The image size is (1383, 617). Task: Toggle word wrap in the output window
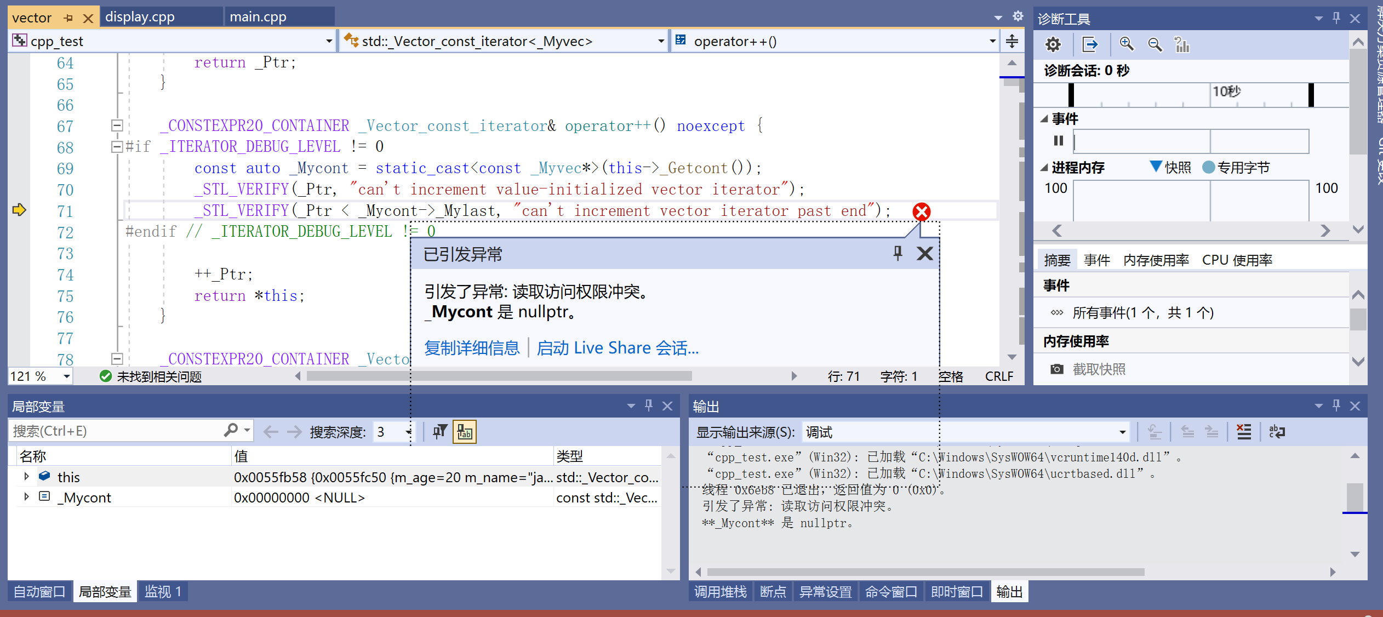click(1278, 432)
